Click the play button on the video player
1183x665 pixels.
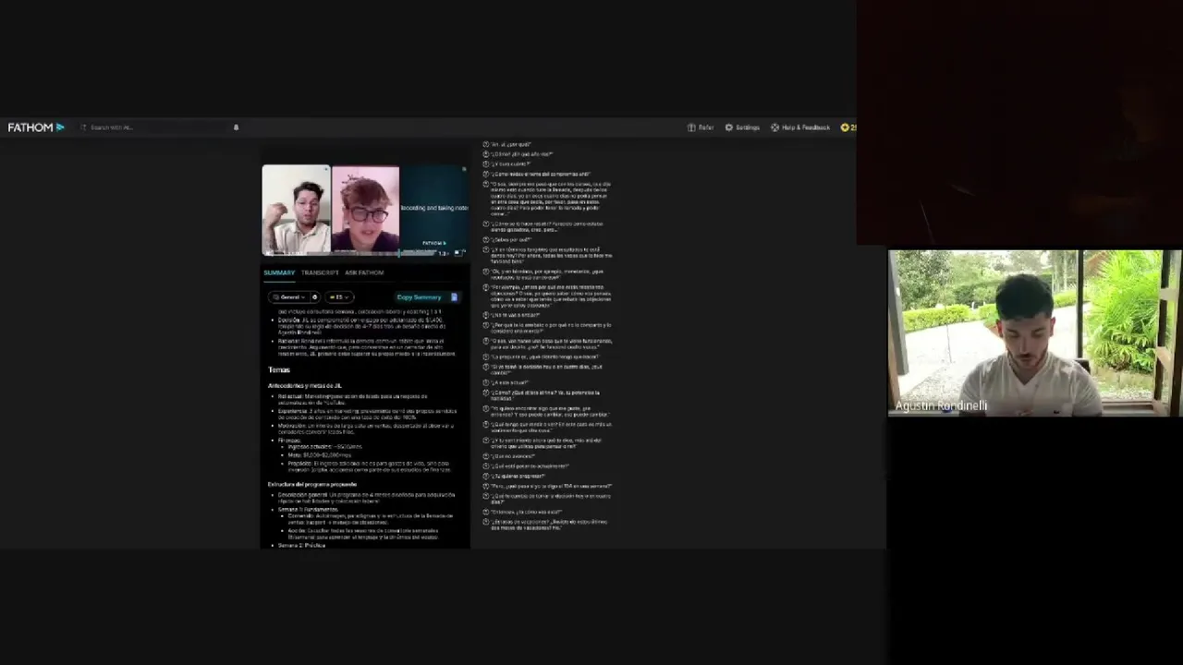(x=269, y=252)
